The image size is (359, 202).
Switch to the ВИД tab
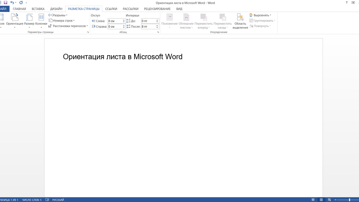[179, 9]
